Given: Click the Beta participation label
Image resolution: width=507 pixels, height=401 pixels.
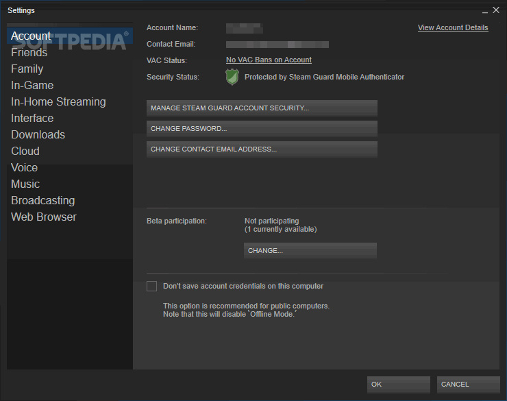Looking at the screenshot, I should 177,221.
